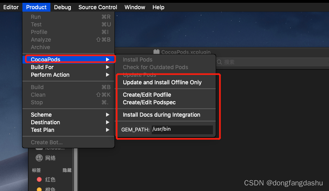
Task: Select the orange 橙色 tag
Action: (46, 189)
